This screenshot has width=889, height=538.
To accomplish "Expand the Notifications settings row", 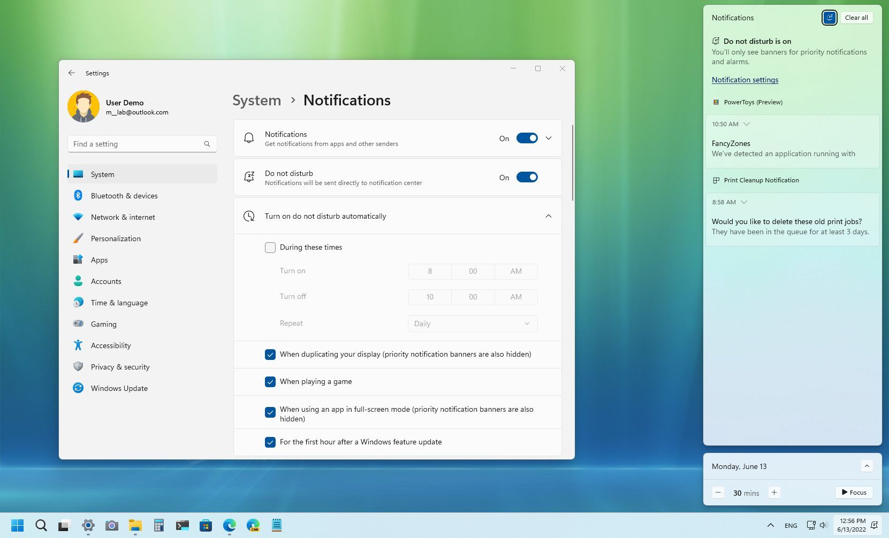I will pyautogui.click(x=548, y=138).
